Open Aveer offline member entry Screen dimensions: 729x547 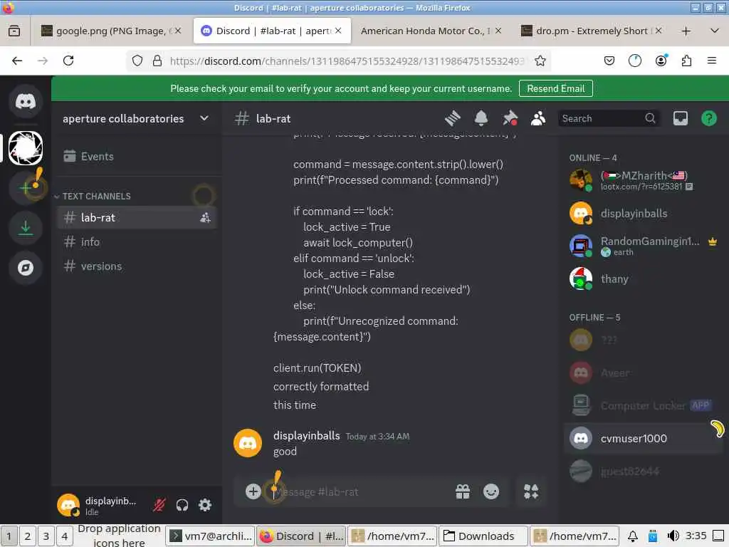coord(644,373)
